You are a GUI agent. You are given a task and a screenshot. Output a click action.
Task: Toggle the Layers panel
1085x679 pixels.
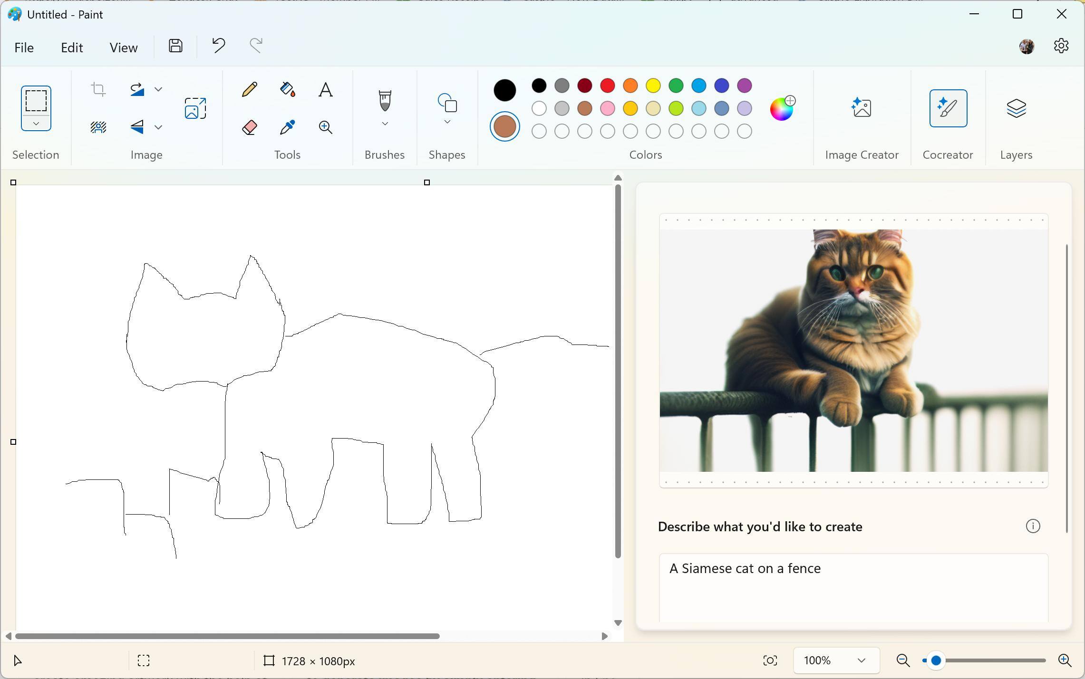[1016, 108]
